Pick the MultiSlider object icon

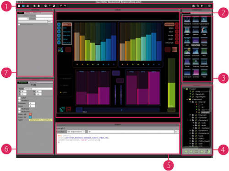point(196,52)
